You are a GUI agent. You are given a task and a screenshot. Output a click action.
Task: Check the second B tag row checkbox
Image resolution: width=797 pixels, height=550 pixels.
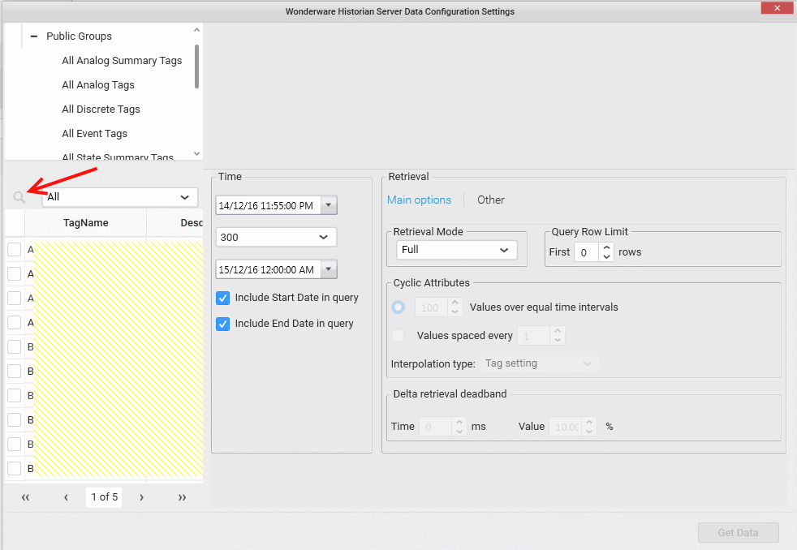pyautogui.click(x=15, y=372)
